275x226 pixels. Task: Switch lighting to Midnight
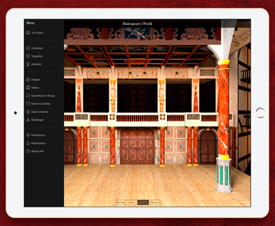155,202
